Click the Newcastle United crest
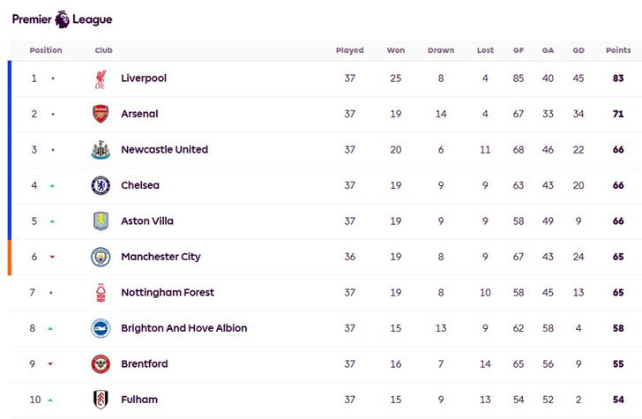This screenshot has height=419, width=642. (101, 149)
